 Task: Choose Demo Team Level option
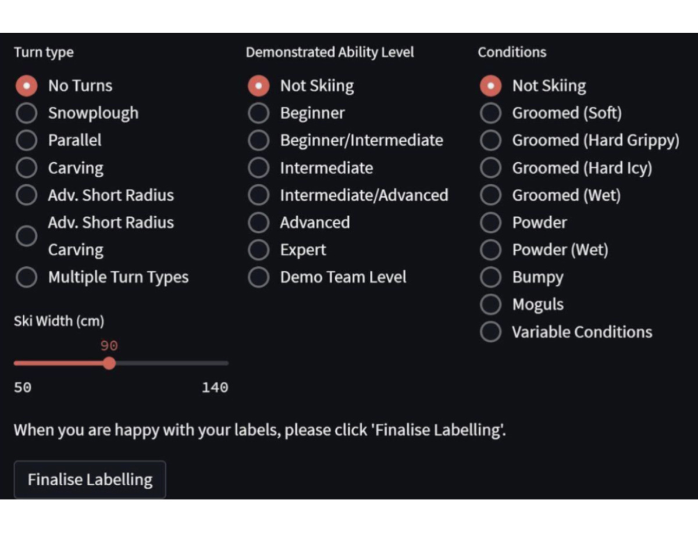[x=258, y=277]
